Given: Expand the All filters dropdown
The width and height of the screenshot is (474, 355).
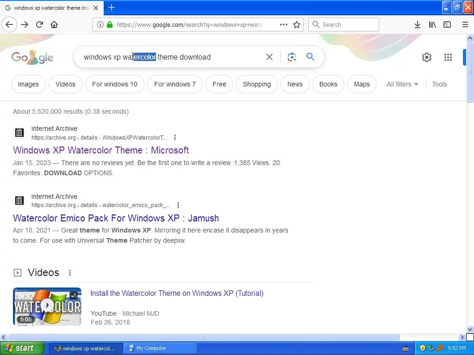Looking at the screenshot, I should pos(402,84).
